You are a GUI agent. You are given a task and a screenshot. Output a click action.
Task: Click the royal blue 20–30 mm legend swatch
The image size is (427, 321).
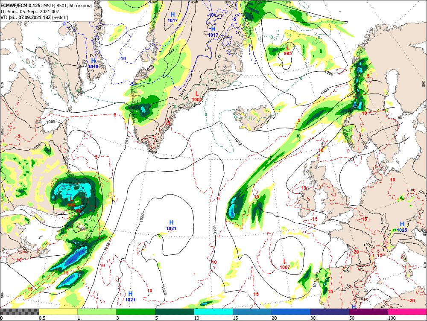[291, 312]
